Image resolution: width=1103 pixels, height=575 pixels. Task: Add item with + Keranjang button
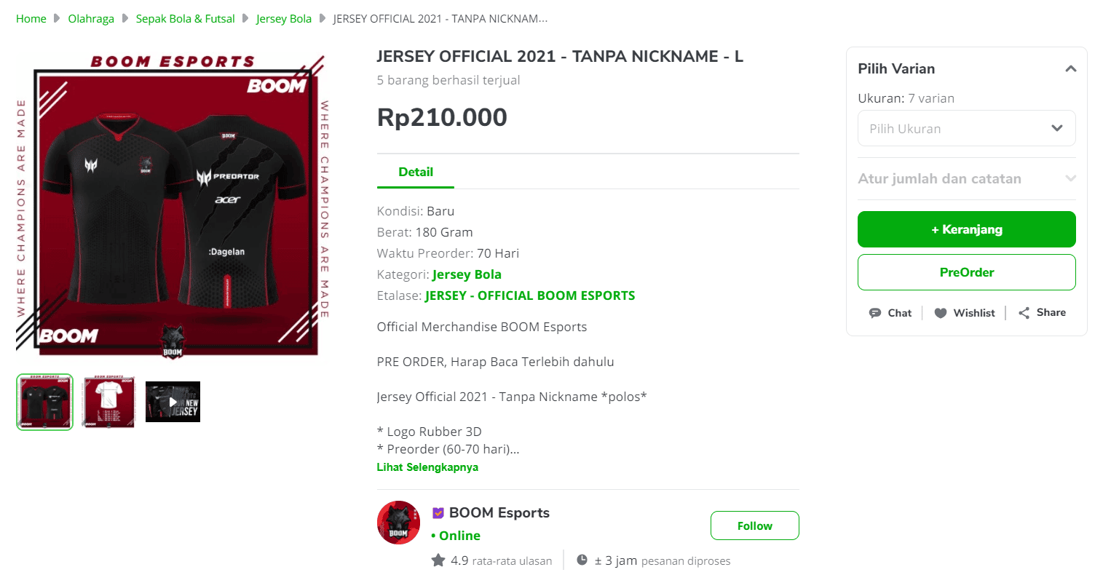tap(966, 229)
